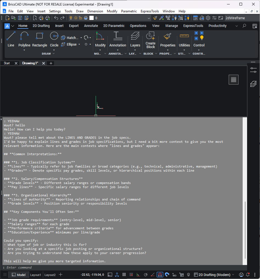Open the layers stack panel on right sidebar
Screen dimensions: 260x279
tap(253, 84)
